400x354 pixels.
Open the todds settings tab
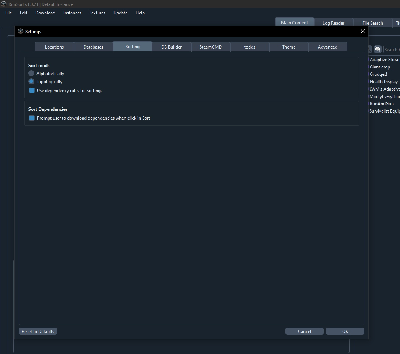coord(249,47)
